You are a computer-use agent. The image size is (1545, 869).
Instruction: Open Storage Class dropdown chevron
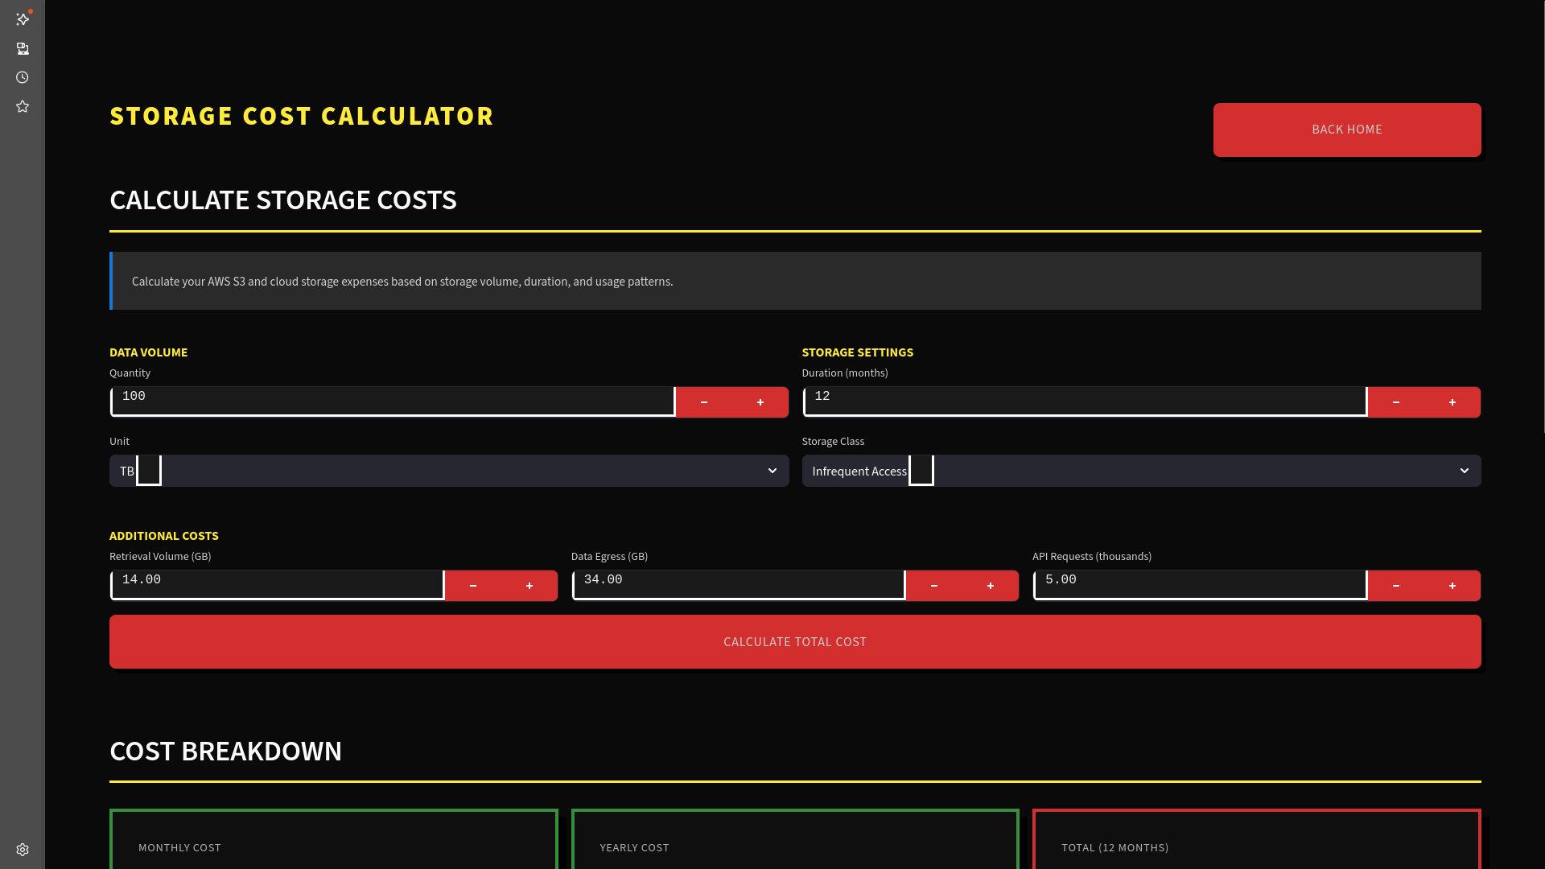[x=1464, y=471]
